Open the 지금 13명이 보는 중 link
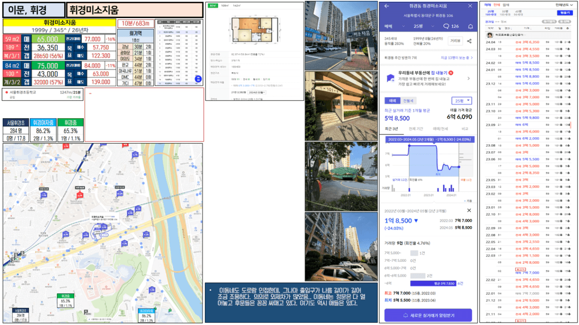Viewport: 579px width, 325px height. [x=457, y=57]
